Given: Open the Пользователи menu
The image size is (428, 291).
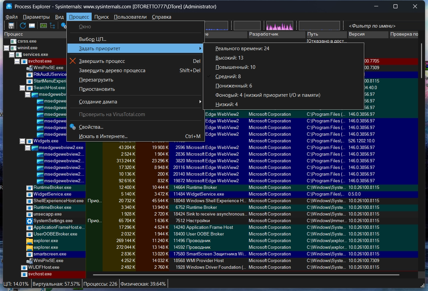Looking at the screenshot, I should (130, 17).
